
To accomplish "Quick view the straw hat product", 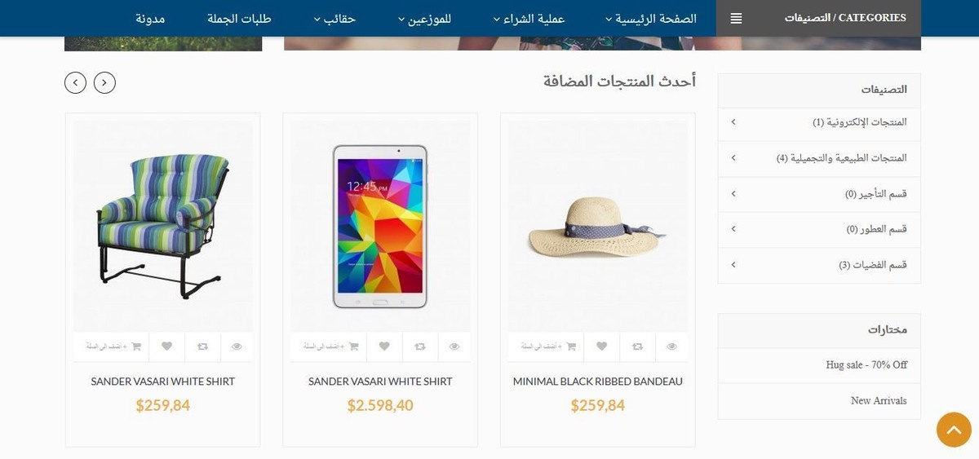I will point(671,346).
